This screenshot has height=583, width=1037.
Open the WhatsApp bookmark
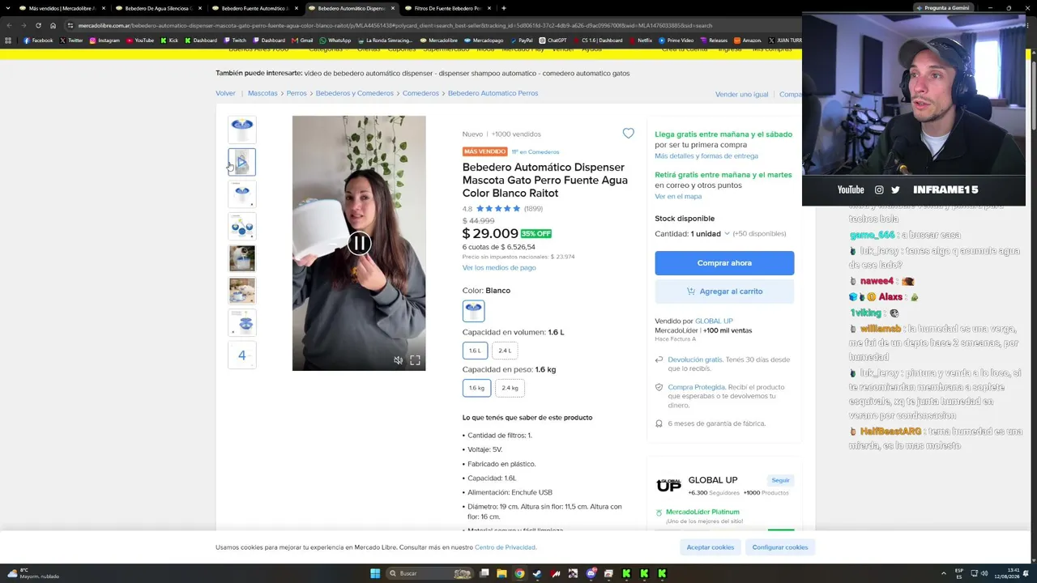pyautogui.click(x=335, y=40)
